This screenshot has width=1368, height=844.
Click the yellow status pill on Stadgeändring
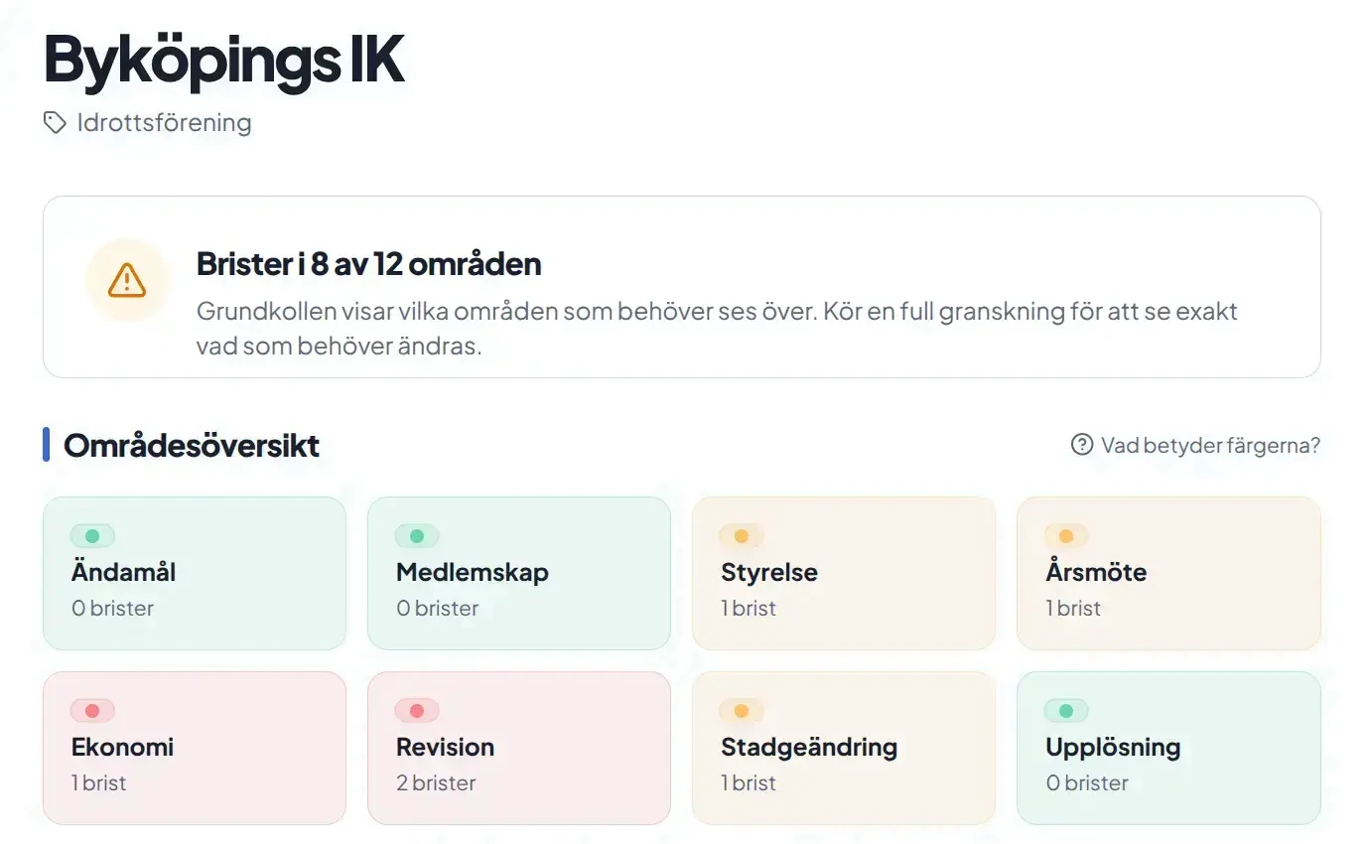tap(742, 711)
